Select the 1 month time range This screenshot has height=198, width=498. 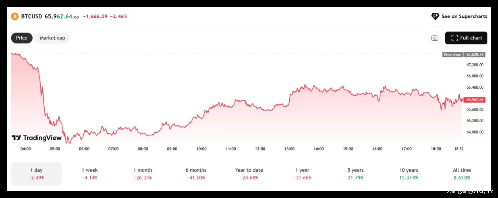tap(143, 173)
